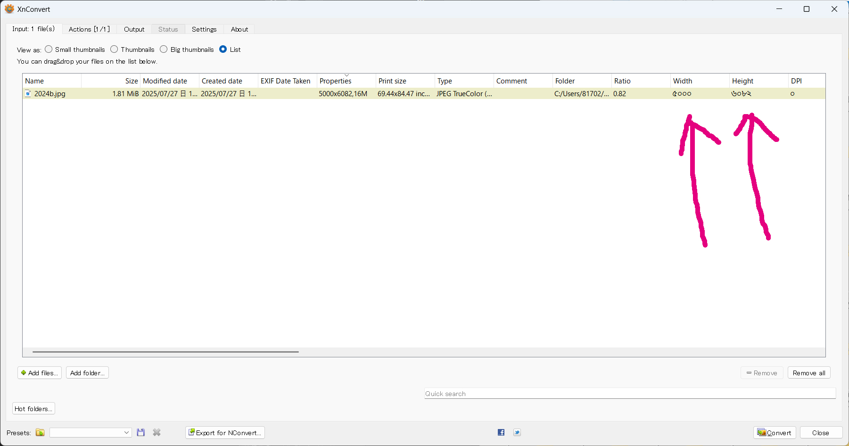Screen dimensions: 849x446
Task: Sort by Ratio column header
Action: tap(641, 81)
